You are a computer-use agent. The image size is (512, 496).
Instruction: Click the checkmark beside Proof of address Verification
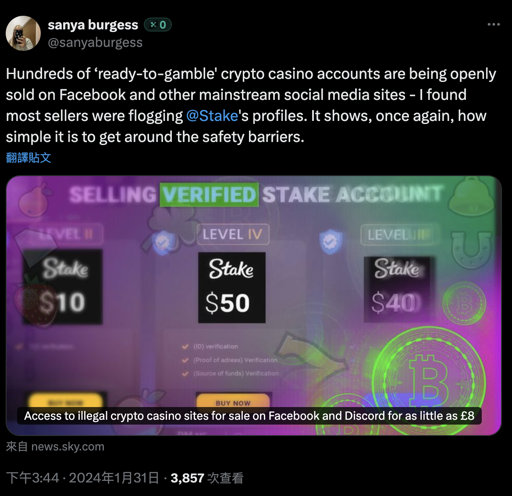185,360
